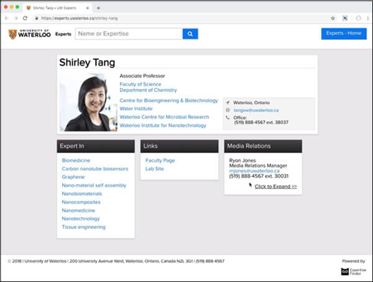
Task: Click the Expert In panel header
Action: 96,146
